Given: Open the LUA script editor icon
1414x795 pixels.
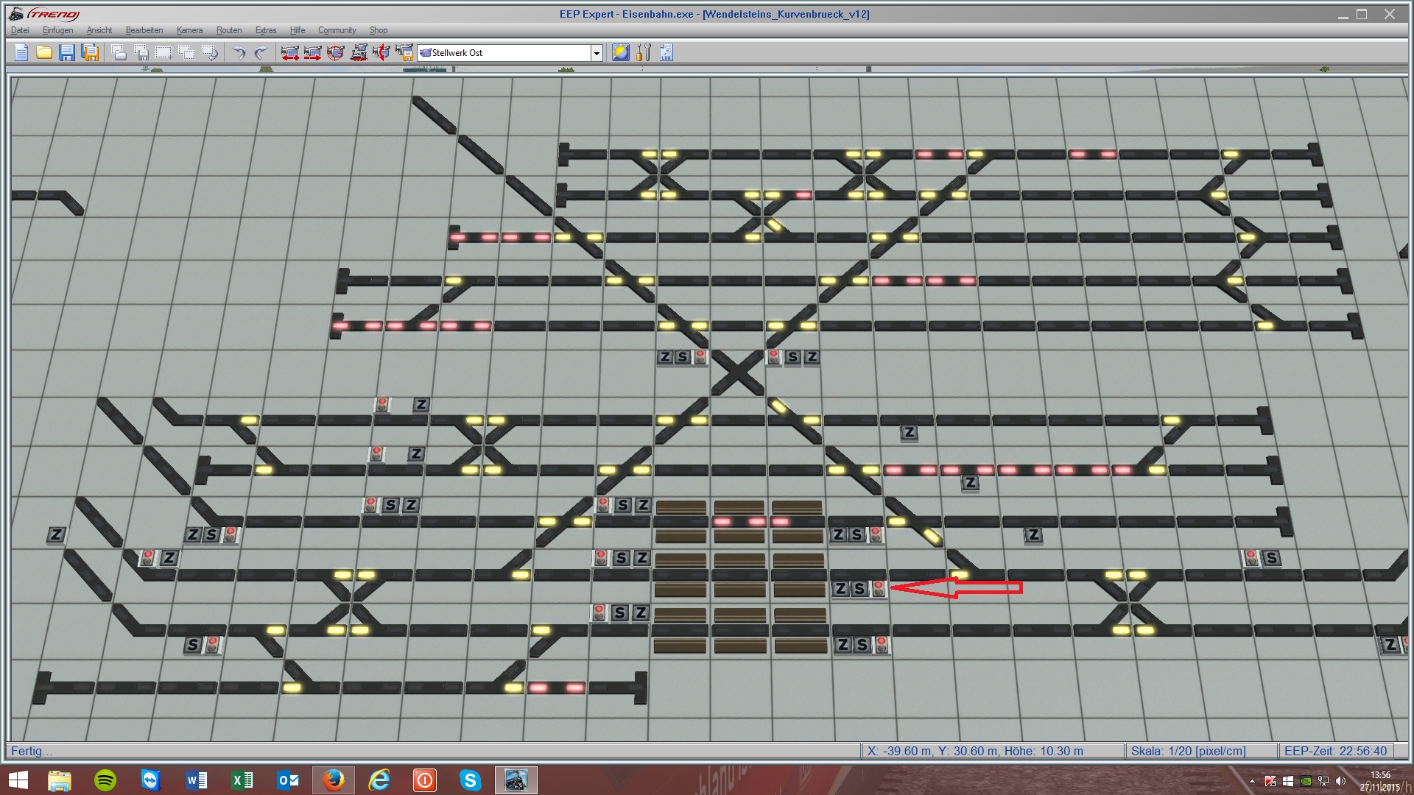Looking at the screenshot, I should coord(666,52).
